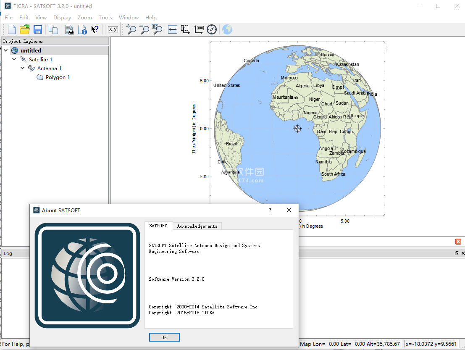Choose the zoom 100 percent magnifier
The width and height of the screenshot is (465, 350).
click(157, 29)
